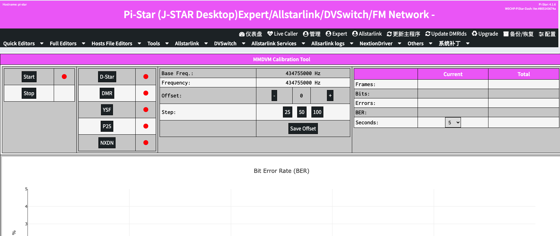Image resolution: width=560 pixels, height=236 pixels.
Task: Click the refresh icon beside Update DMRIds
Action: pos(428,34)
